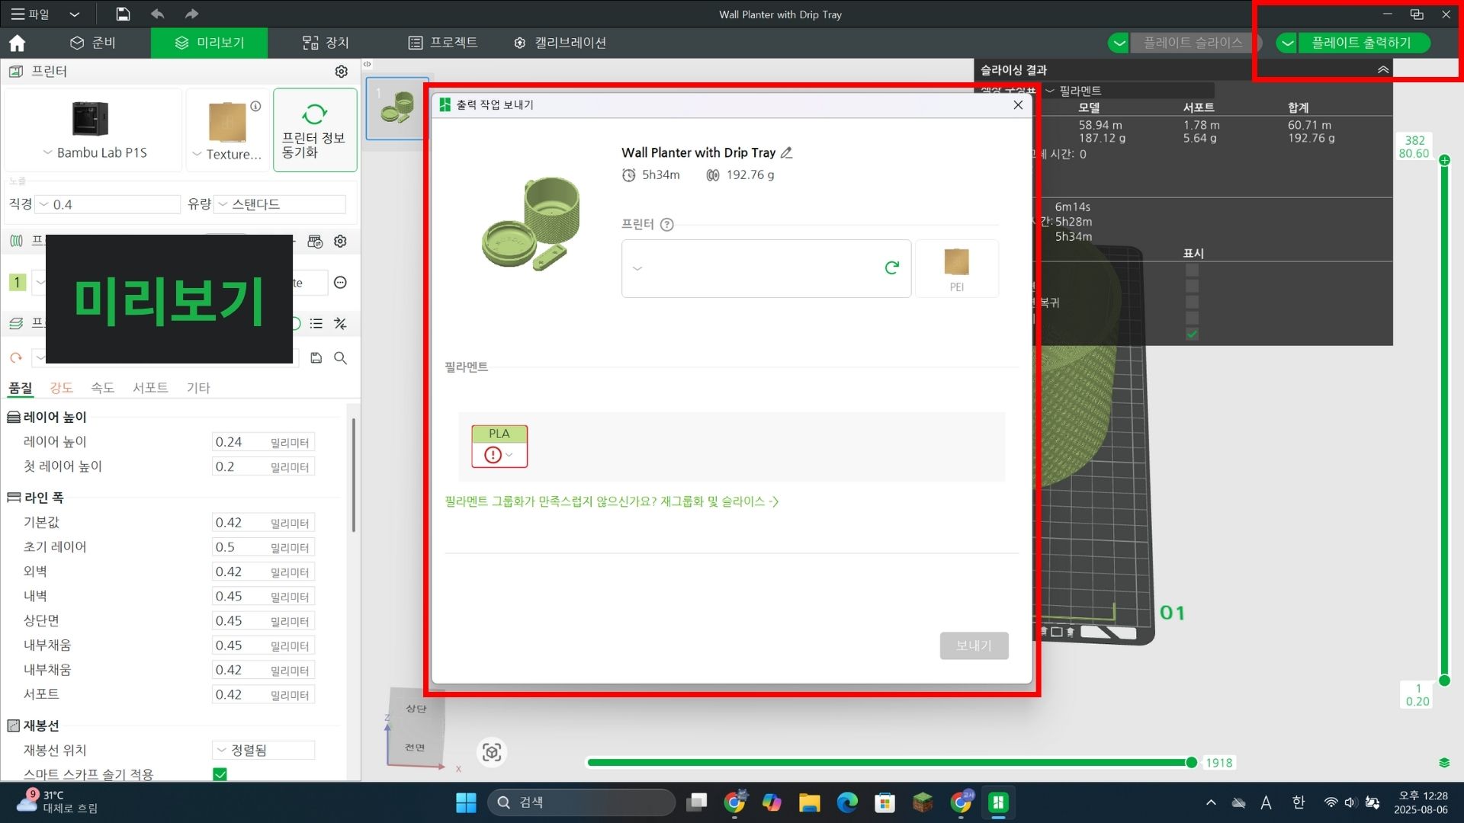Viewport: 1464px width, 823px height.
Task: Open Microsoft Store from taskbar
Action: 884,802
